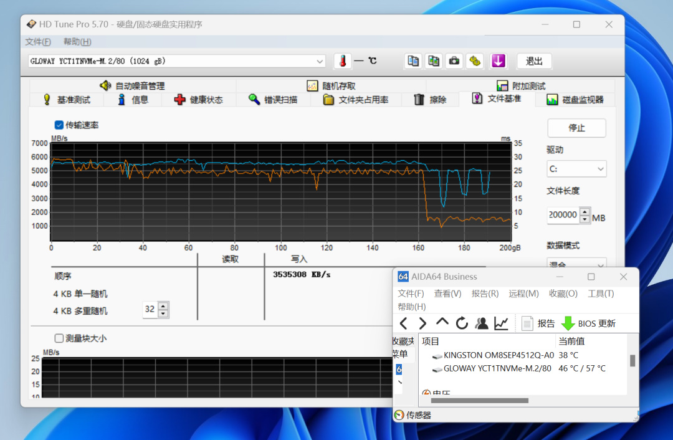Switch to the 文件夹占用率 tab
This screenshot has height=440, width=673.
point(355,100)
